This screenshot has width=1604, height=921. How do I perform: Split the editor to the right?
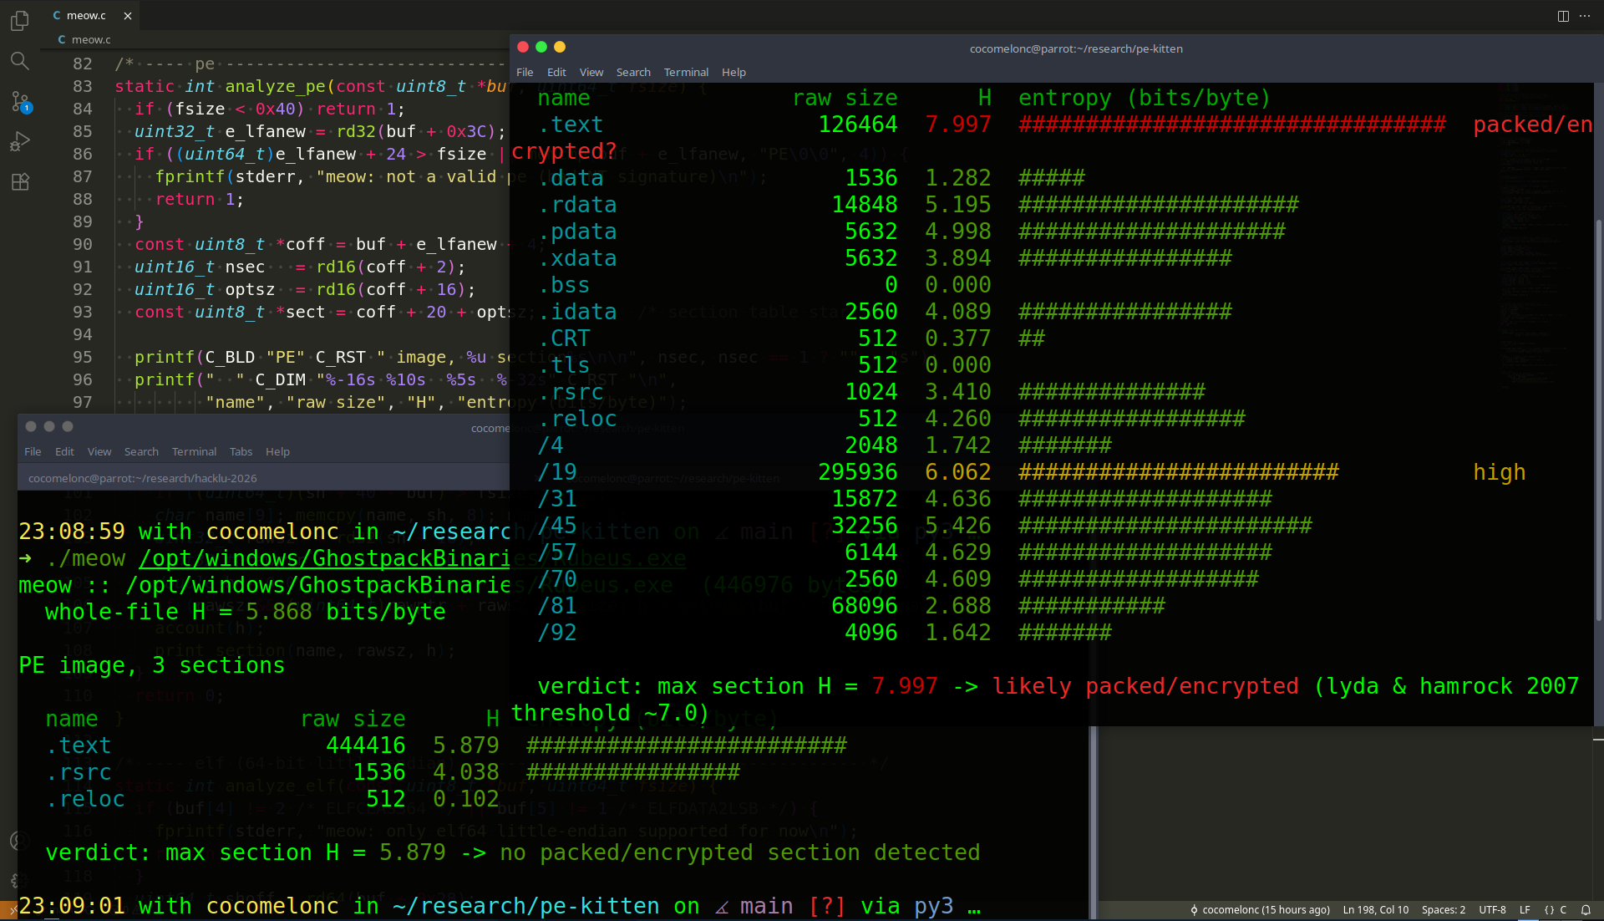coord(1563,16)
